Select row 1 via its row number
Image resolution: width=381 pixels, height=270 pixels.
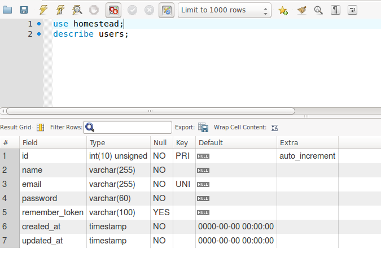pos(10,156)
